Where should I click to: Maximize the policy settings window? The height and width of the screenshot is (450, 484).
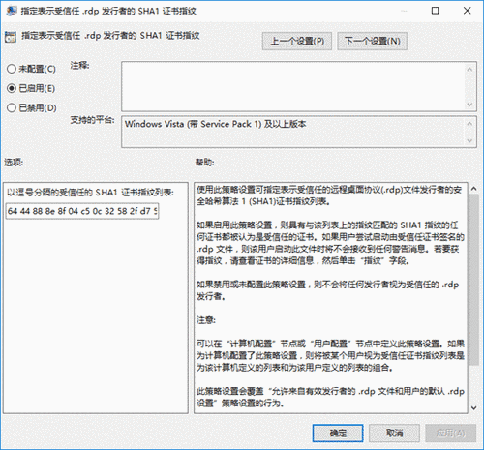pos(435,11)
